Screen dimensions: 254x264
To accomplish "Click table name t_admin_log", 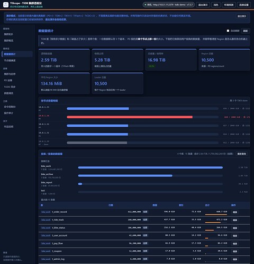I will tap(58, 259).
